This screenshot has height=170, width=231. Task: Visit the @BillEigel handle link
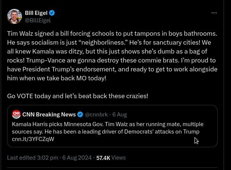tap(37, 20)
